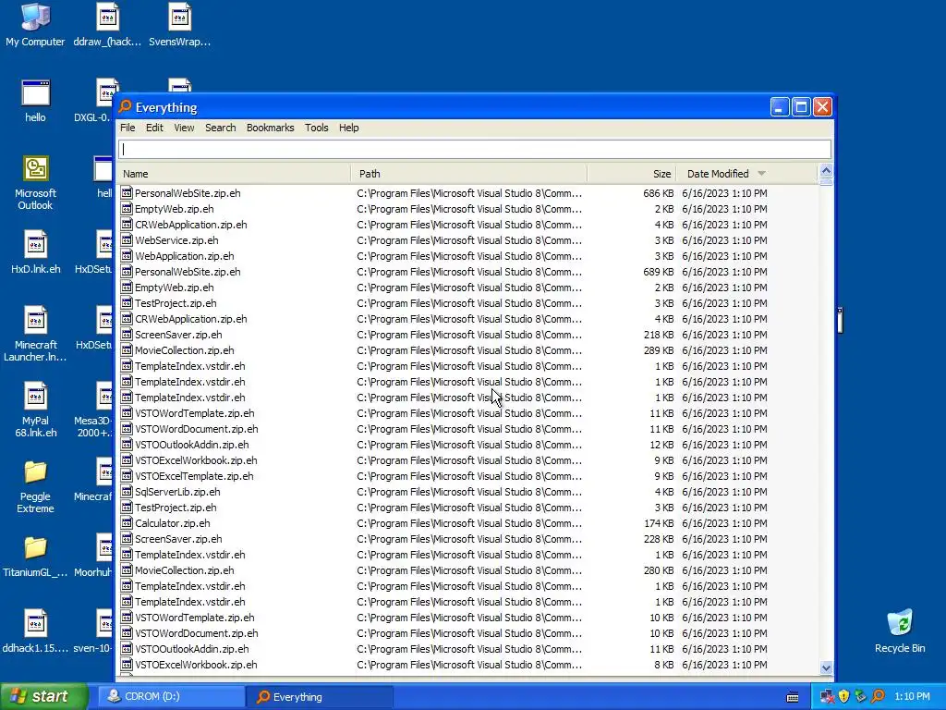Open the Search menu

(220, 128)
